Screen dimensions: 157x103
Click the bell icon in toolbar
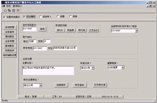5,10
